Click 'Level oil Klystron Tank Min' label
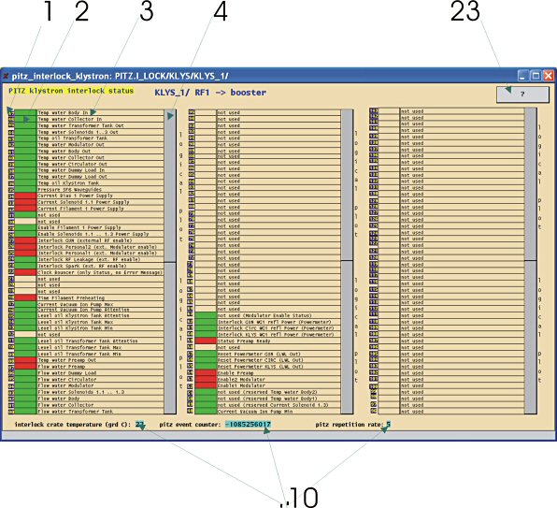This screenshot has height=508, width=557. coord(76,328)
